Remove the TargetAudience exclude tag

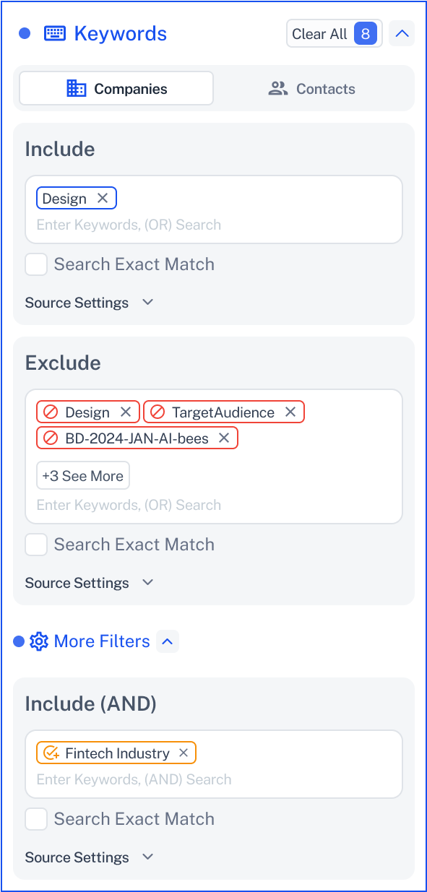(x=290, y=412)
